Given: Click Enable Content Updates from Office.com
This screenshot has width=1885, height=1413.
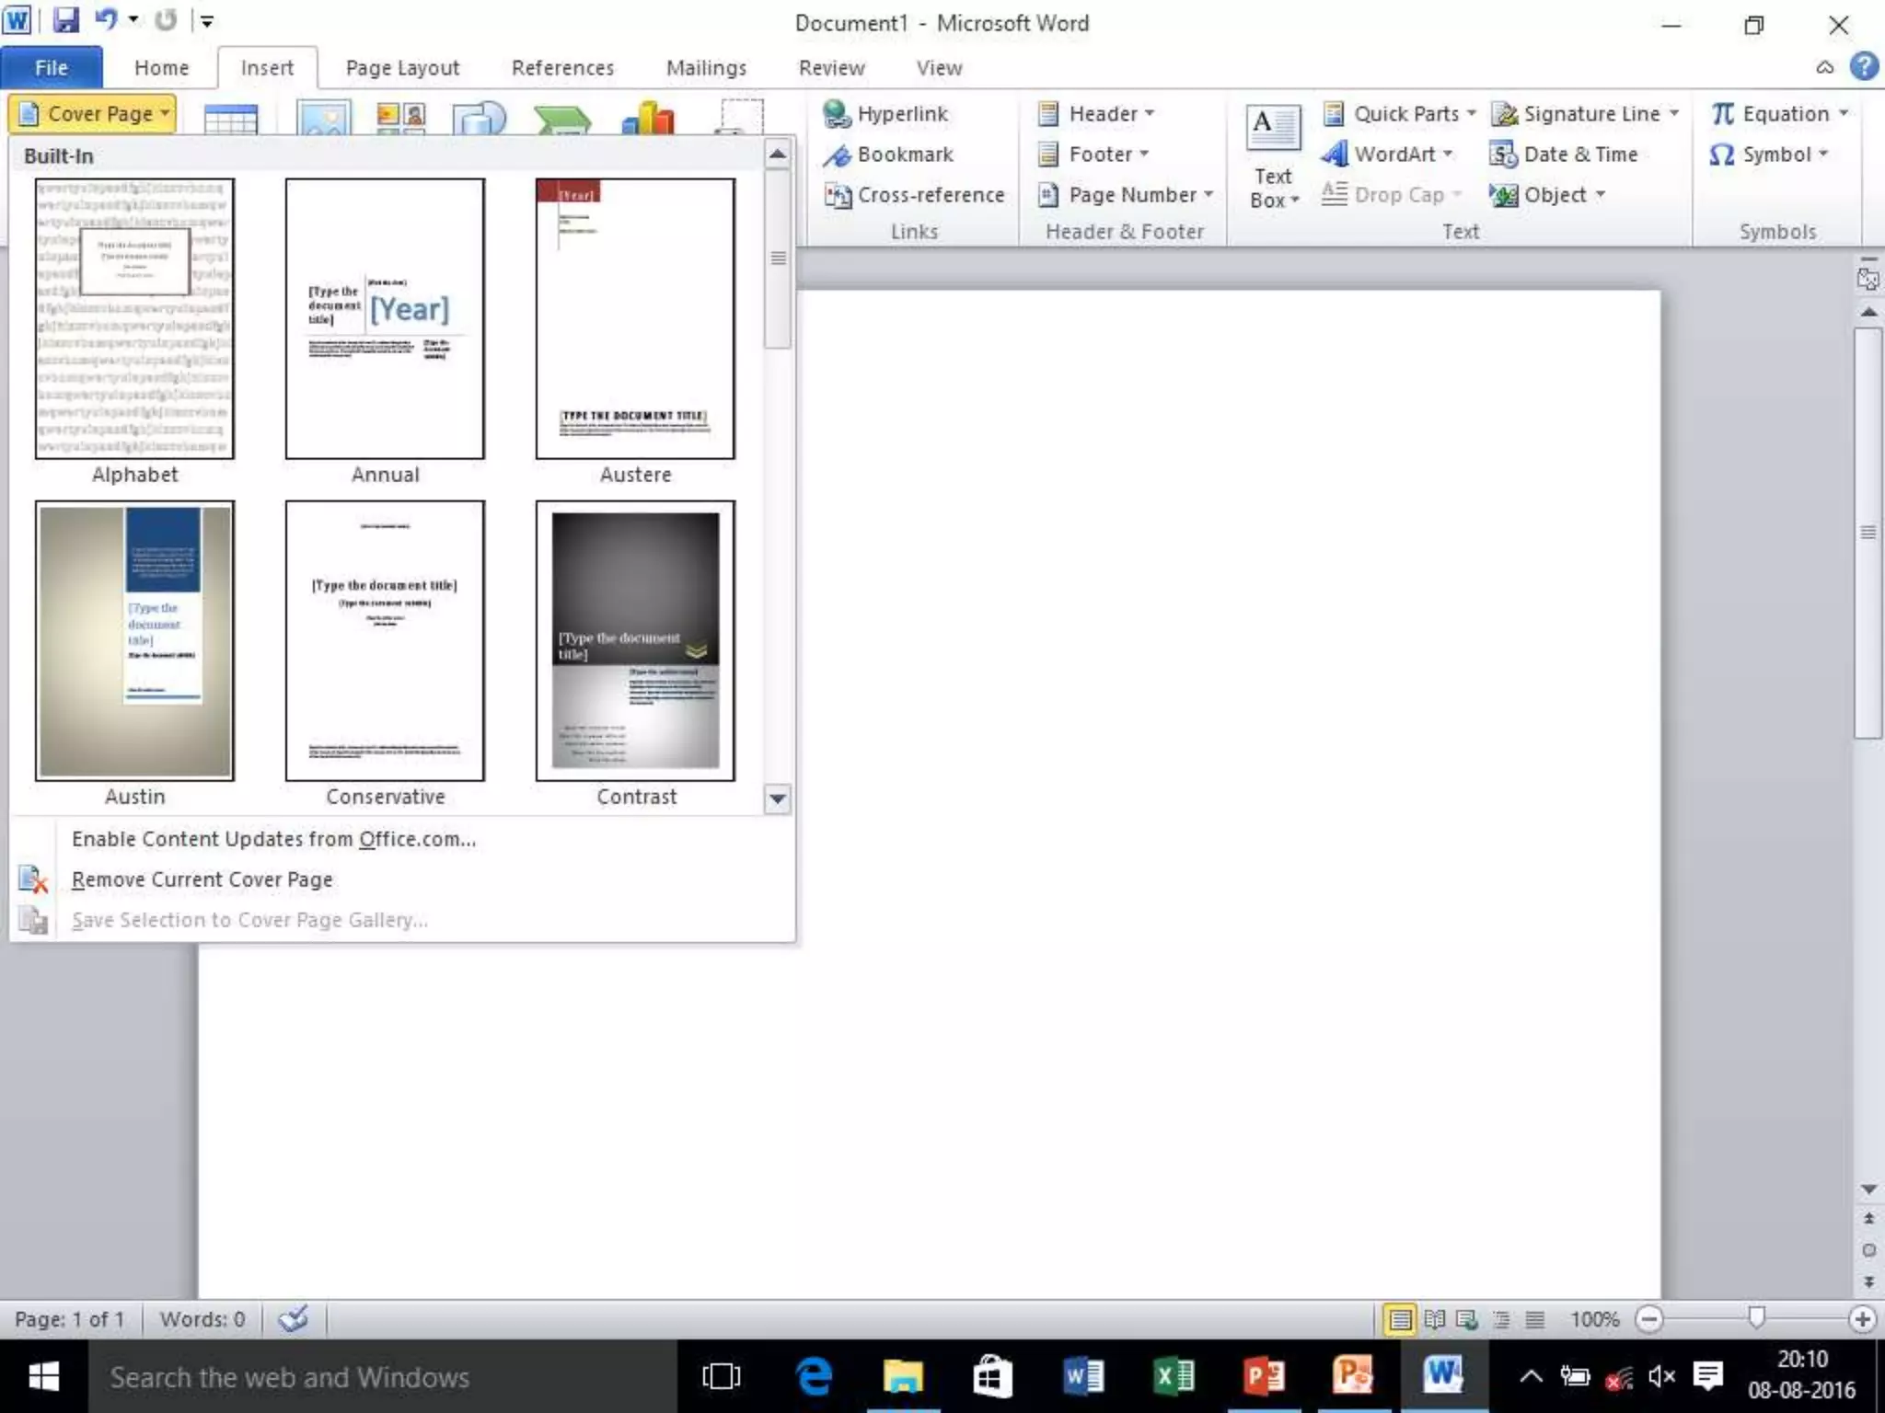Looking at the screenshot, I should click(x=273, y=839).
